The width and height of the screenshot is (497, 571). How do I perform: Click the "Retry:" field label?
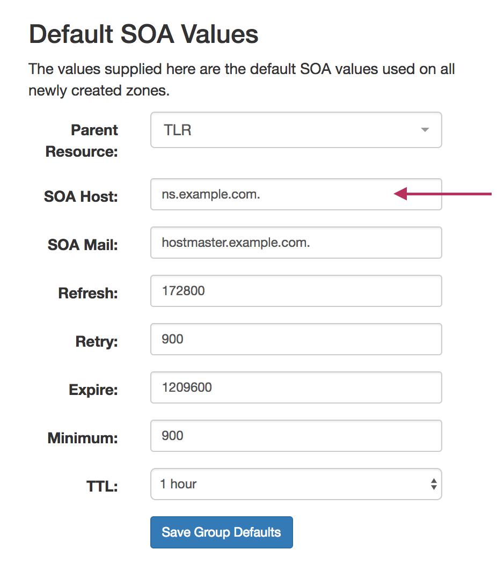pos(97,342)
